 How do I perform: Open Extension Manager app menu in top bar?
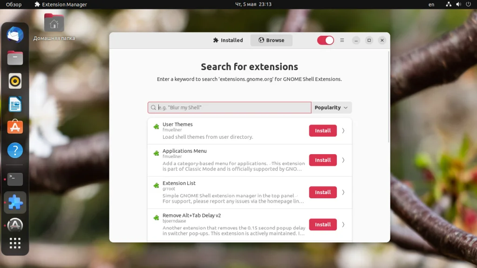pyautogui.click(x=61, y=4)
